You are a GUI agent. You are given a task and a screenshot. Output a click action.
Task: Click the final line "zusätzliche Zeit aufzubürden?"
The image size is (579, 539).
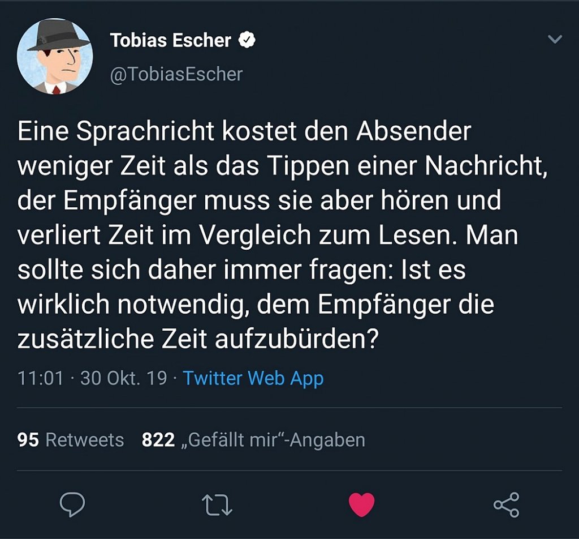(198, 340)
